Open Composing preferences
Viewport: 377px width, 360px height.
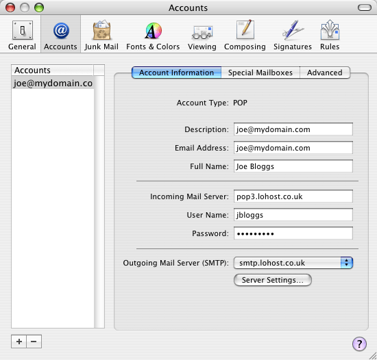click(245, 35)
